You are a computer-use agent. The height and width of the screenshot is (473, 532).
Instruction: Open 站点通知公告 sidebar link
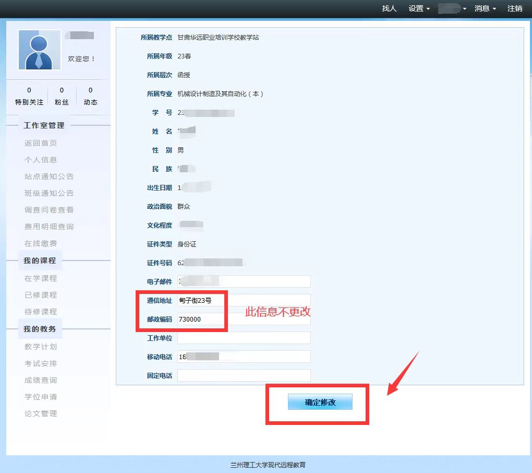point(49,176)
